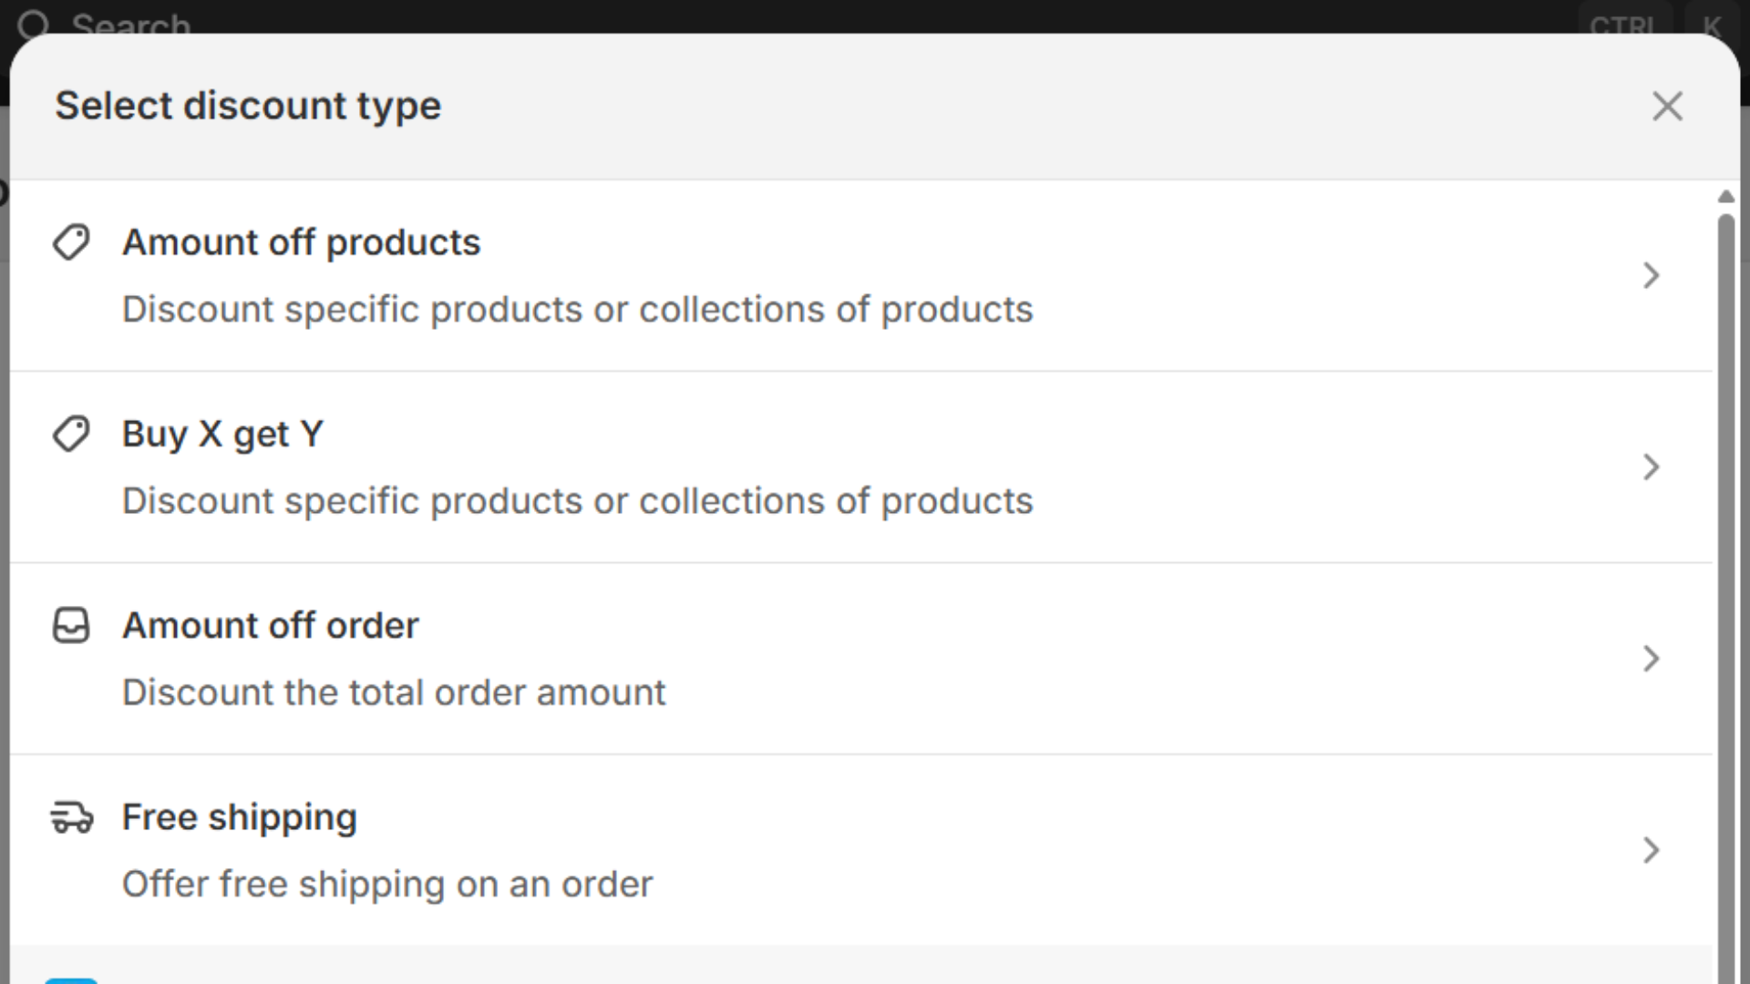Click the tag icon beside Amount off products
This screenshot has height=984, width=1750.
(x=71, y=242)
